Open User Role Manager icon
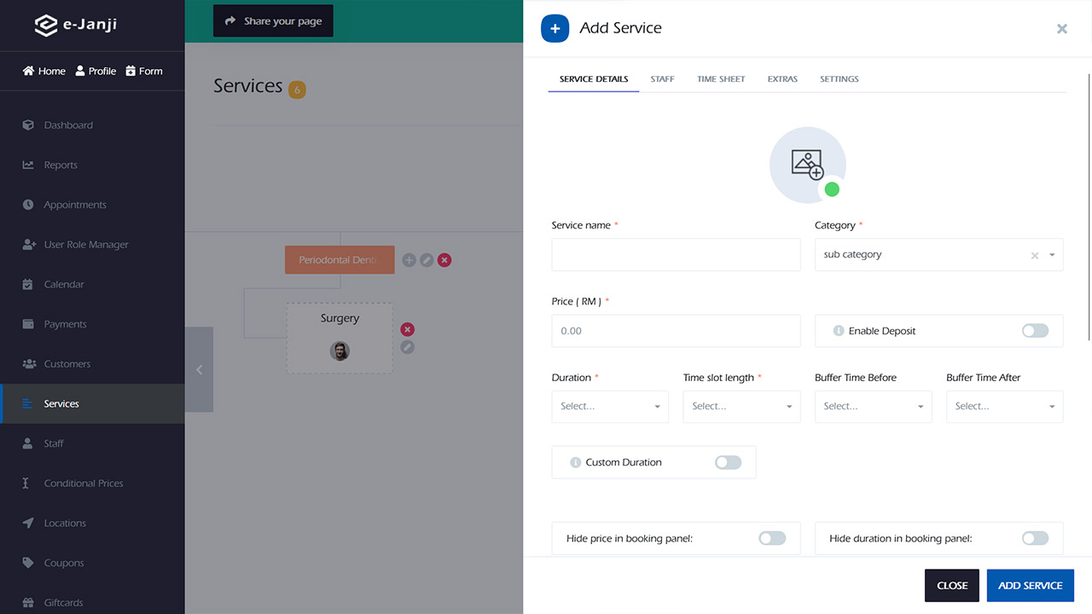Viewport: 1092px width, 614px height. point(28,245)
